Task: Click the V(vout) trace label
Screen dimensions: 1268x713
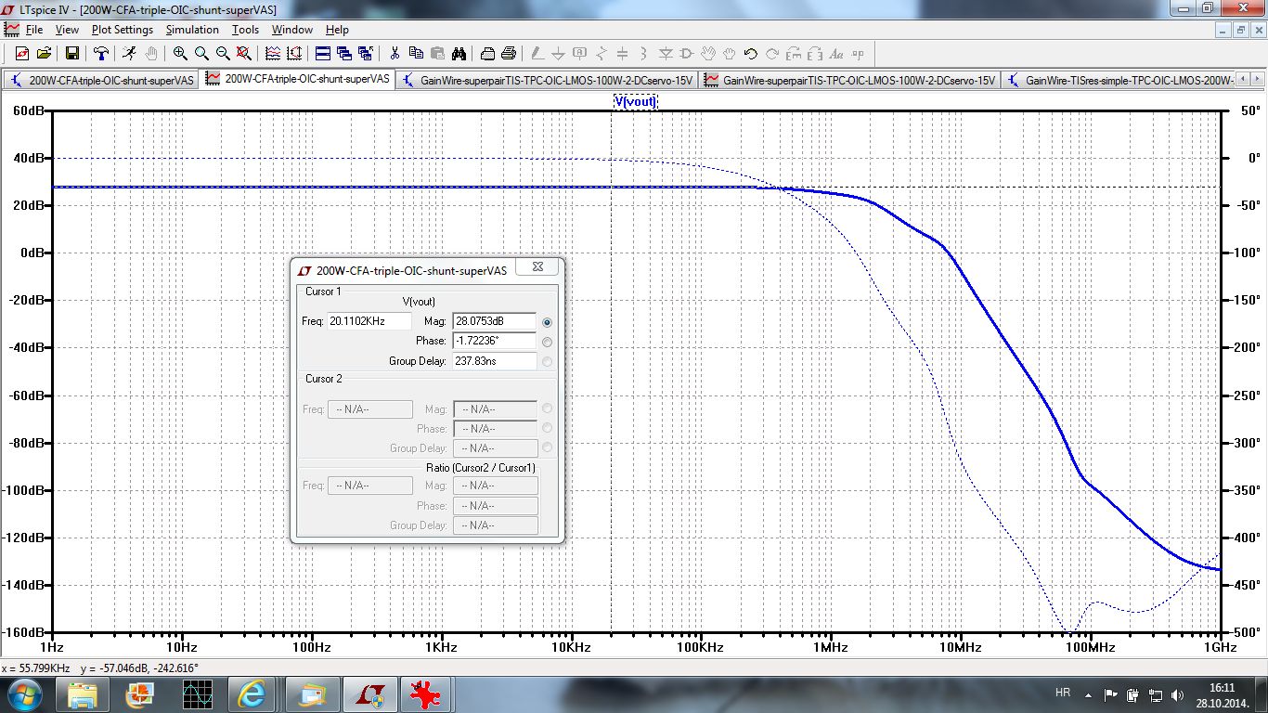Action: tap(636, 101)
